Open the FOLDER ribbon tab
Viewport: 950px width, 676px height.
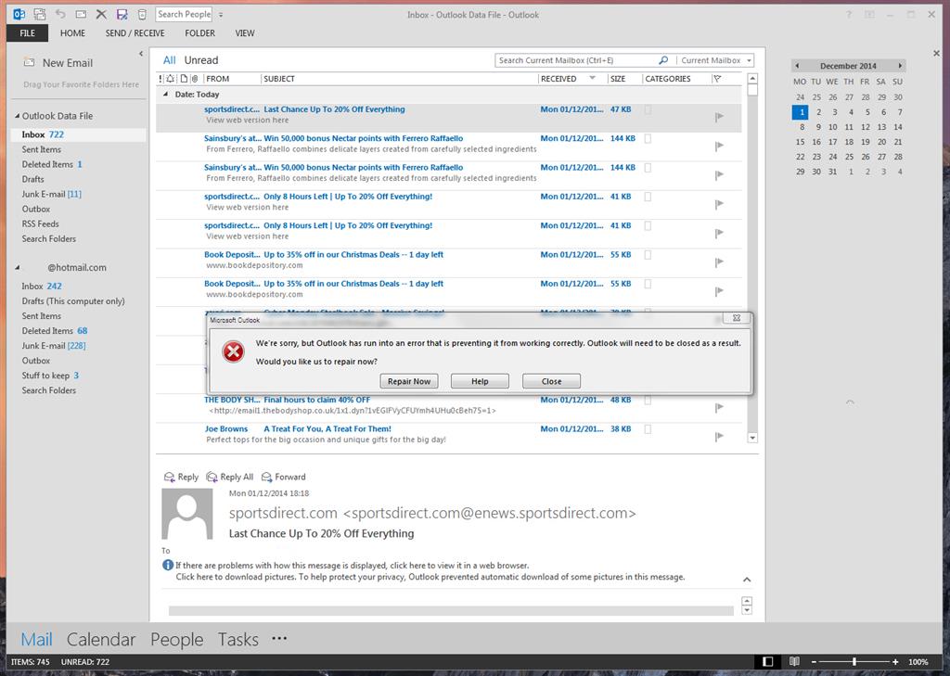pyautogui.click(x=200, y=33)
